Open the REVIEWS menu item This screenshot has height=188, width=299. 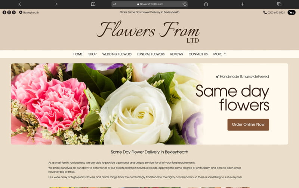click(176, 54)
